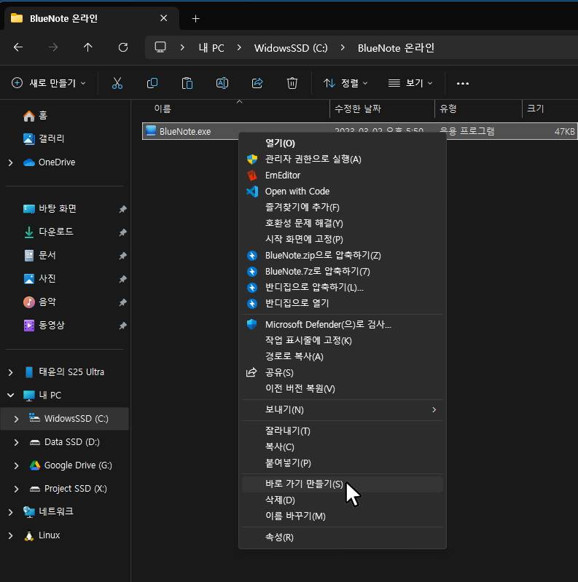Click the Cut scissors icon in toolbar
This screenshot has height=582, width=578.
tap(117, 83)
